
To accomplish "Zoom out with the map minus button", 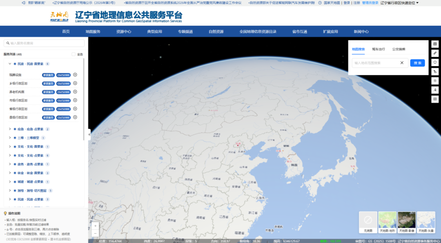I will click(95, 233).
